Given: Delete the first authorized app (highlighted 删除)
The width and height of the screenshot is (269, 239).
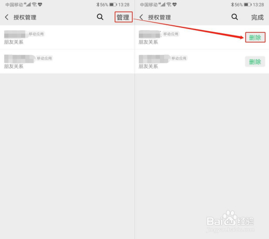Looking at the screenshot, I should tap(255, 38).
